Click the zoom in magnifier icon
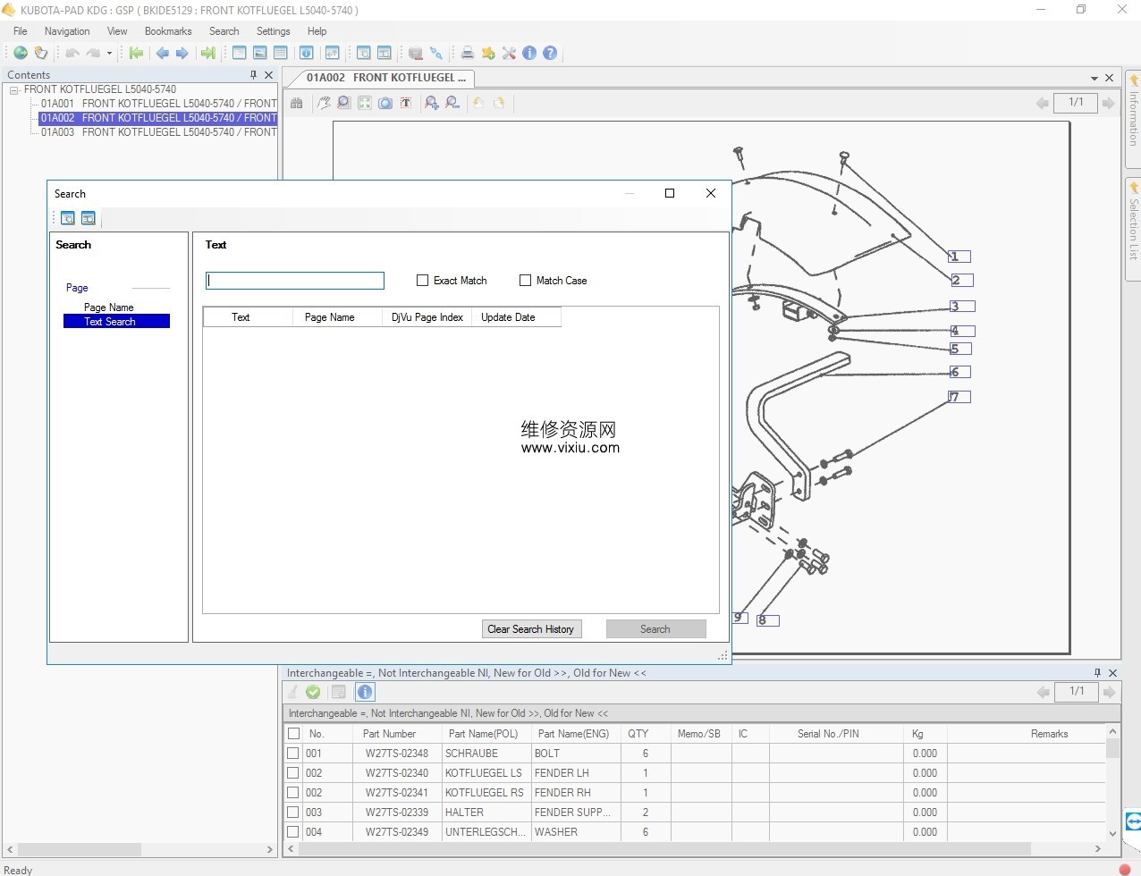1141x876 pixels. click(431, 103)
